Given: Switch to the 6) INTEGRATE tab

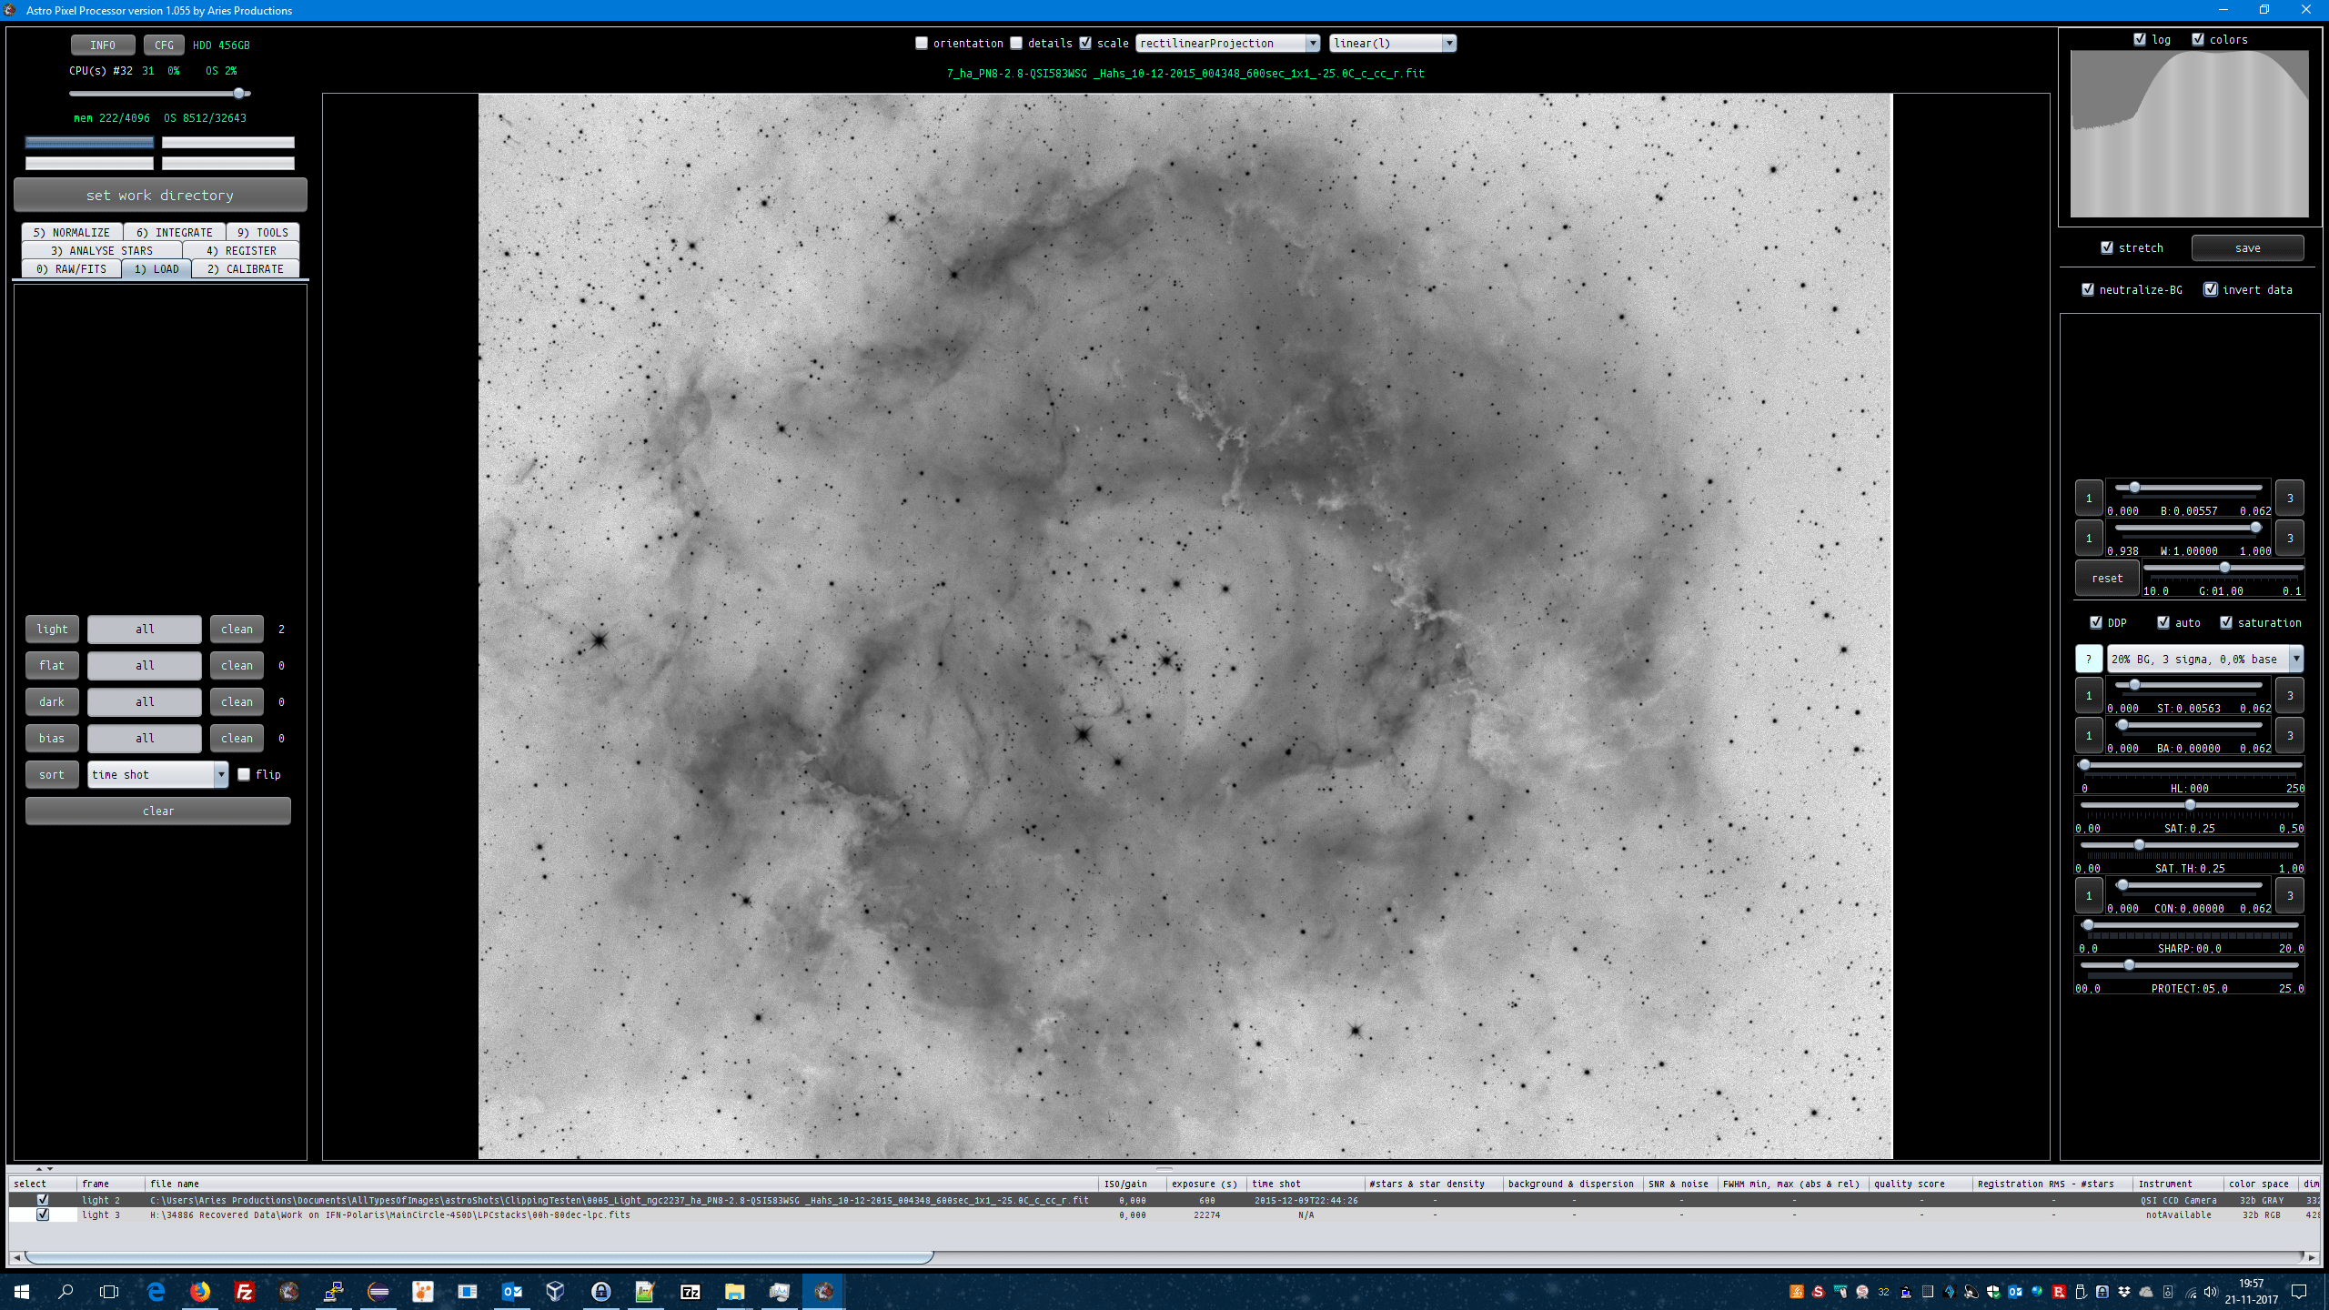Looking at the screenshot, I should tap(174, 232).
